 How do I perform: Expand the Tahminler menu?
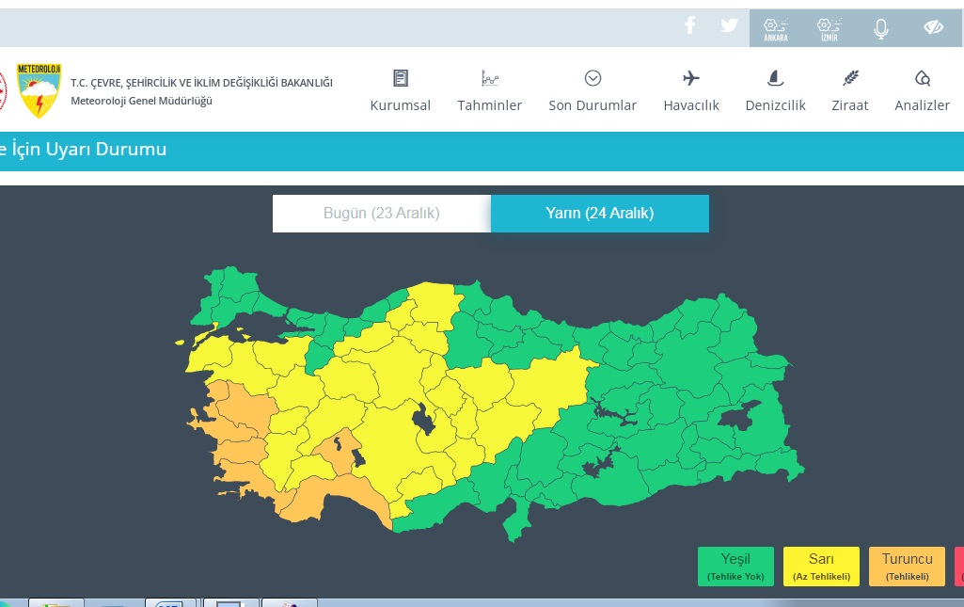coord(489,91)
